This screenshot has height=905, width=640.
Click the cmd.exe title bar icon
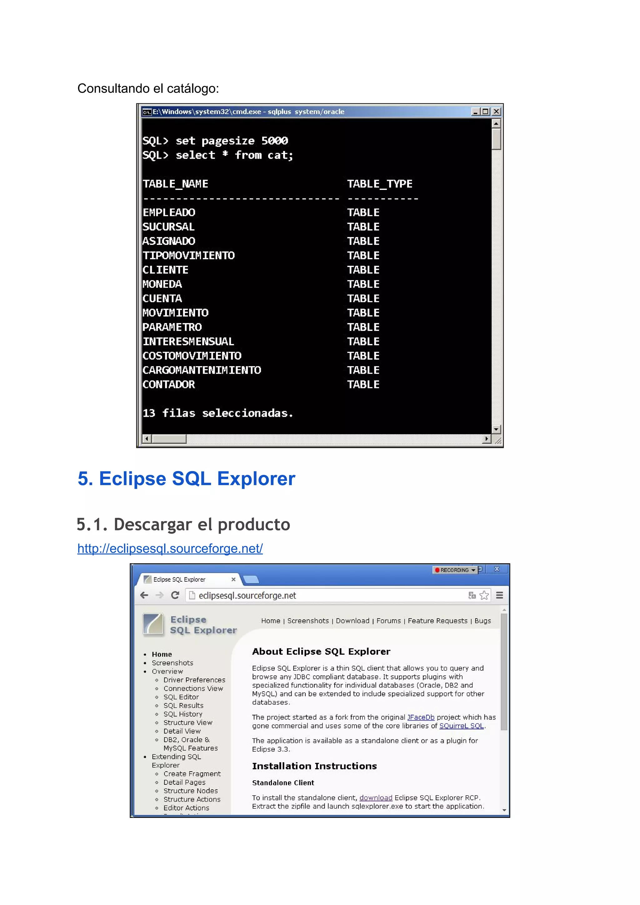click(147, 112)
